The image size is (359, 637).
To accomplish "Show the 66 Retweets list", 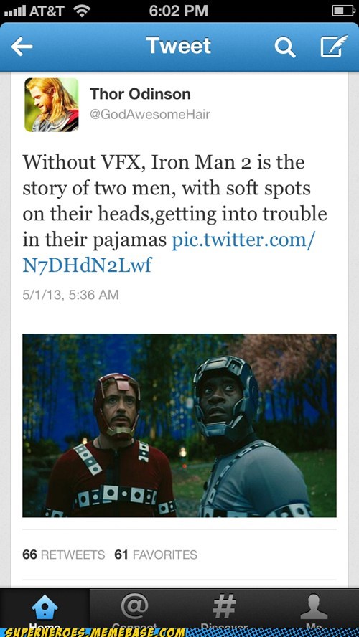I will [x=63, y=555].
